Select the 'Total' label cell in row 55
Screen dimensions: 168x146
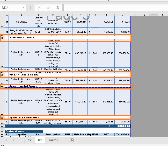coord(111,126)
